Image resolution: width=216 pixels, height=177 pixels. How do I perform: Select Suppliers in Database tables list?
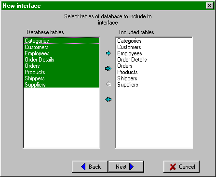click(x=62, y=85)
